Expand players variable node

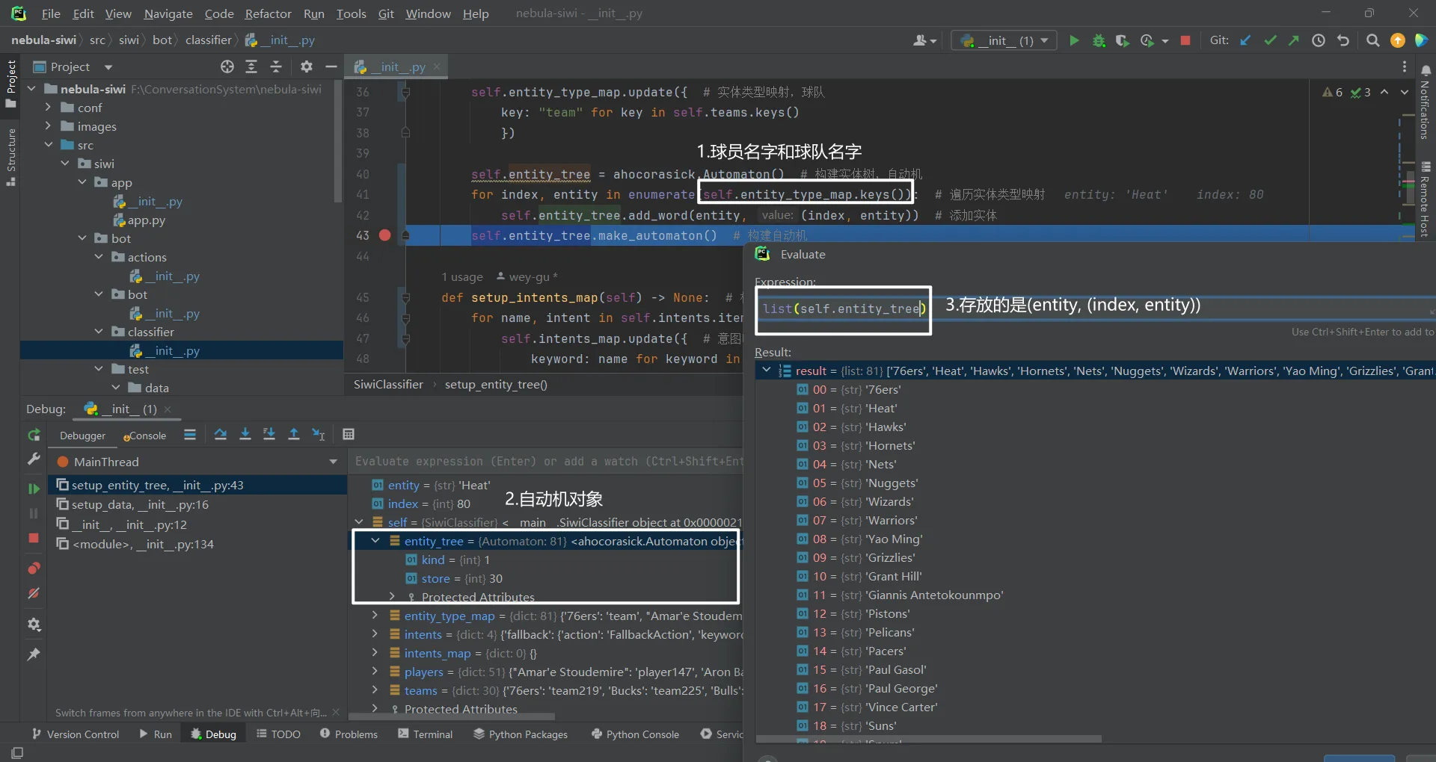375,672
